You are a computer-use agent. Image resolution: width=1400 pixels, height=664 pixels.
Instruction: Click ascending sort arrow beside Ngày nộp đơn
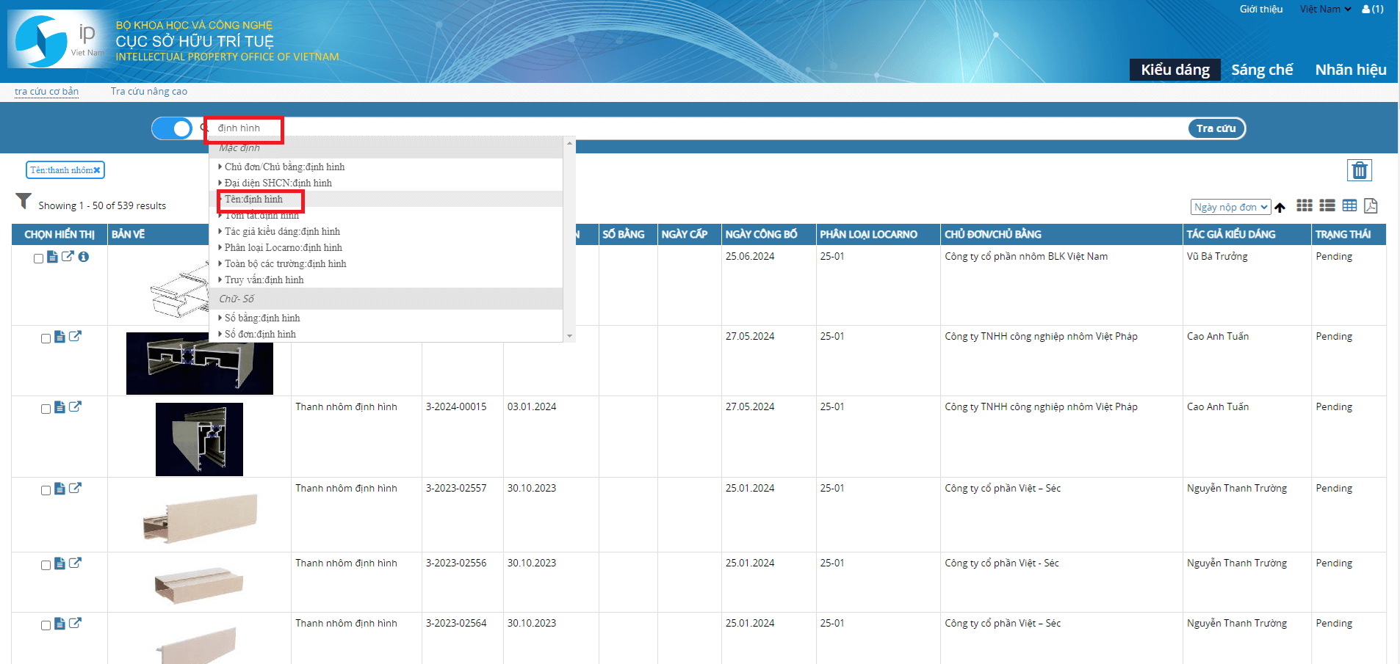tap(1280, 208)
